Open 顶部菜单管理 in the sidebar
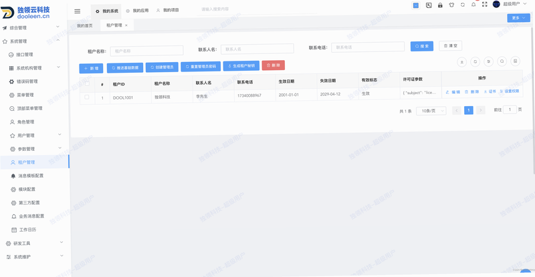 tap(29, 108)
